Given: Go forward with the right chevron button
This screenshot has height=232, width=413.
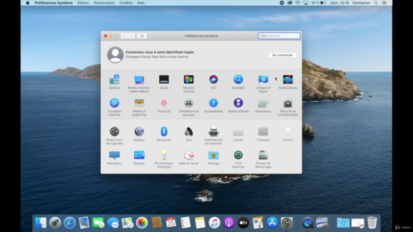Looking at the screenshot, I should [x=132, y=36].
